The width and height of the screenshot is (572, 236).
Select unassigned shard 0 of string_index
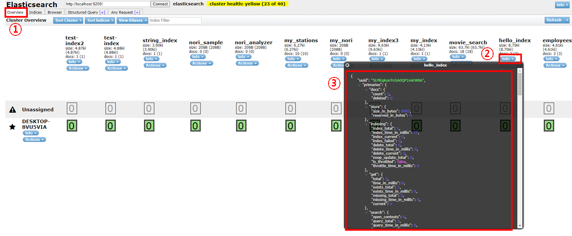point(149,108)
